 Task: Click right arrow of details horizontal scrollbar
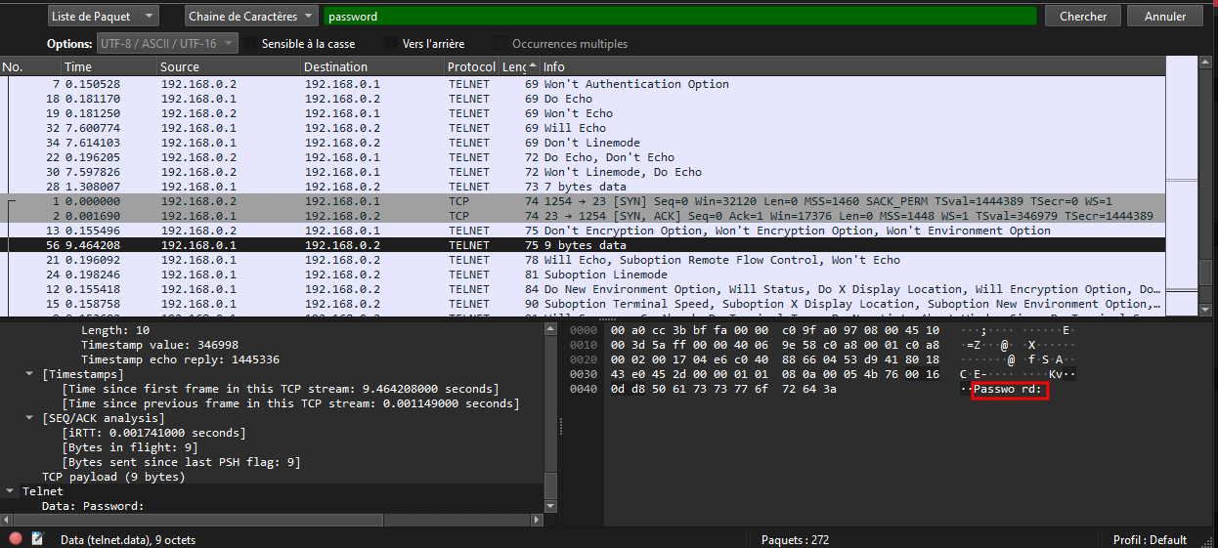pyautogui.click(x=537, y=521)
